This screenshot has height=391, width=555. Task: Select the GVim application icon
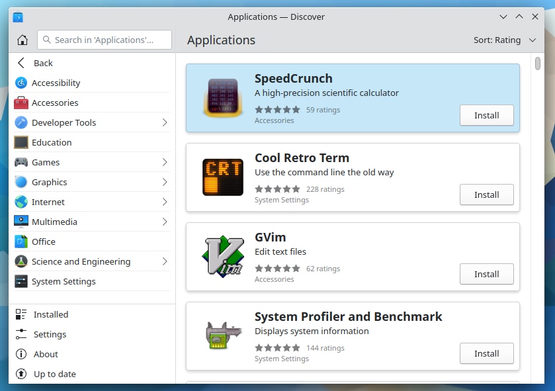[x=223, y=256]
